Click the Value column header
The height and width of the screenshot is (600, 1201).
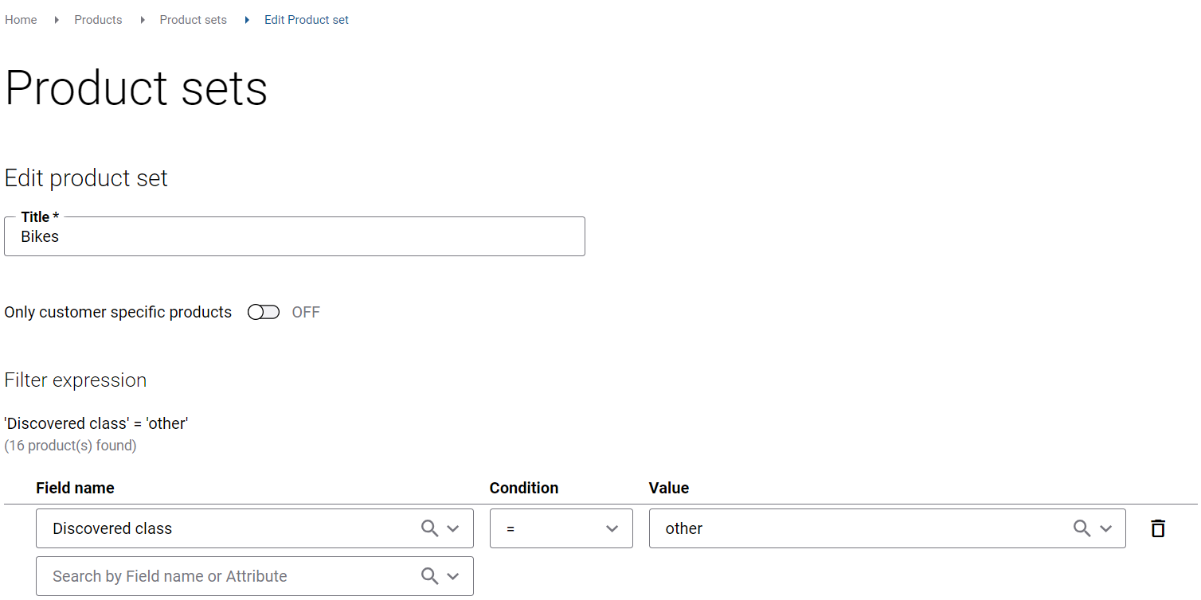669,488
